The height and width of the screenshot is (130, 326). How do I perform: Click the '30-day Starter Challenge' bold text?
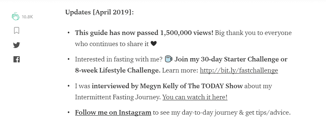point(240,59)
